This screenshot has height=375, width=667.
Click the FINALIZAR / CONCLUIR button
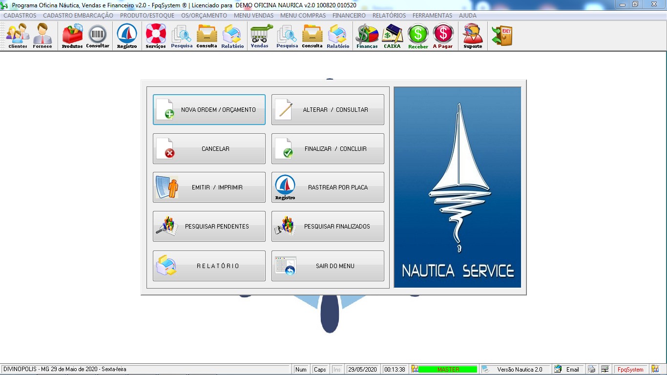[328, 149]
